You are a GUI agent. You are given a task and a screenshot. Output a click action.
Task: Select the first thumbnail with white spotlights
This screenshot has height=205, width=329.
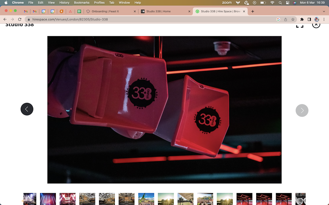[x=30, y=199]
